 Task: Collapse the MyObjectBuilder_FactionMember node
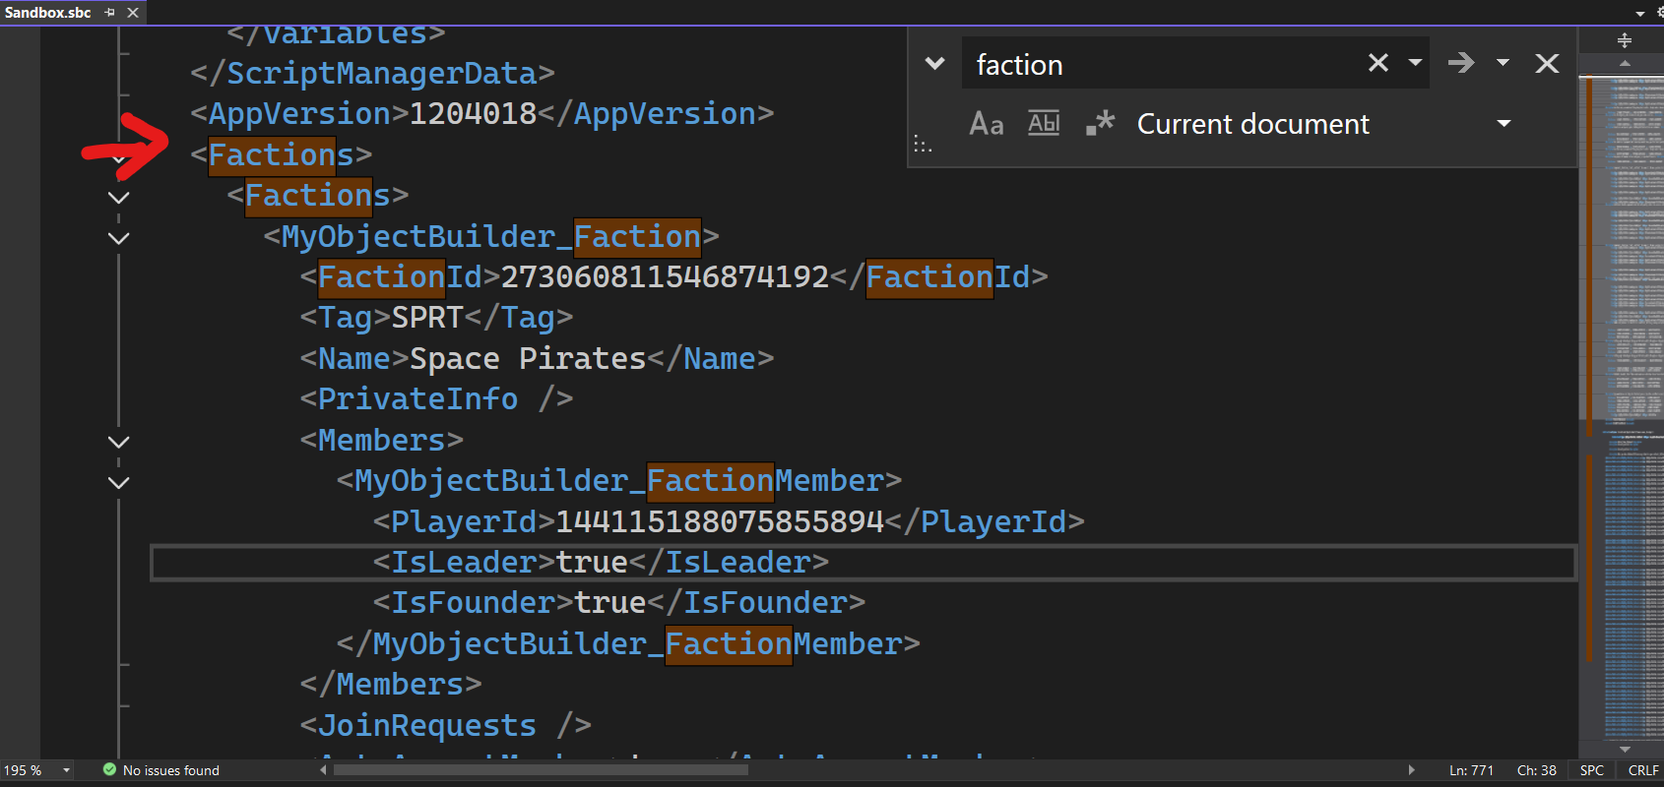coord(119,483)
